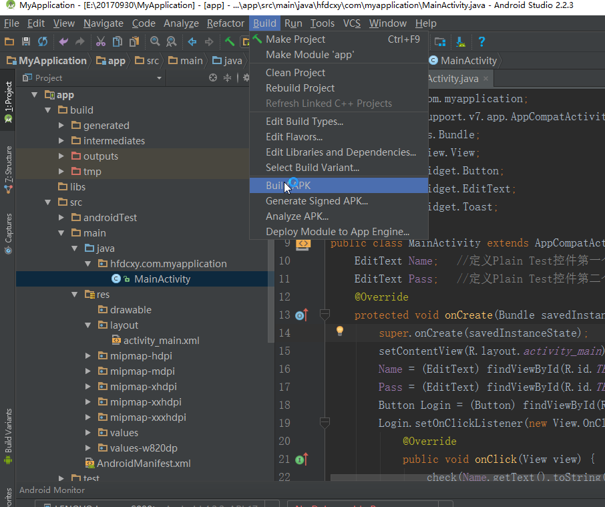Collapse the res folder tree node
605x507 pixels.
click(75, 295)
